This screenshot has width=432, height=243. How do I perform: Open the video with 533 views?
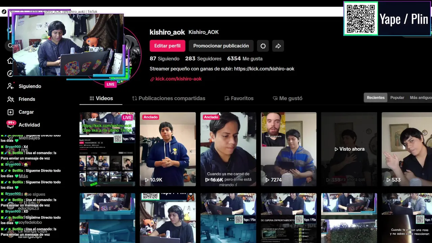(407, 149)
